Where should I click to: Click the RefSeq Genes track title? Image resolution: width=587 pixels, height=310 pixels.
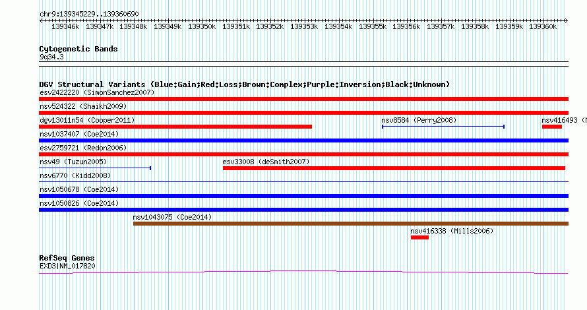tap(67, 258)
